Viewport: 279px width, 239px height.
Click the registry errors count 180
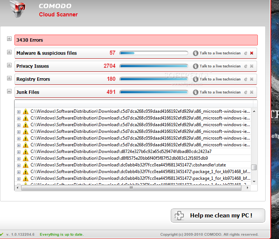coord(111,79)
